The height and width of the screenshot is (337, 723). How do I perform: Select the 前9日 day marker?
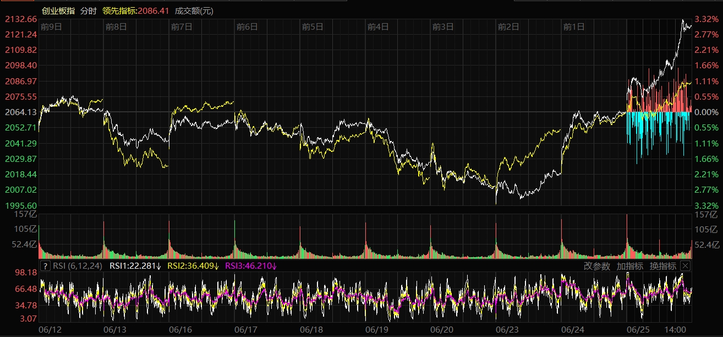(x=51, y=26)
